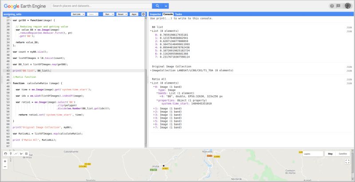Click the disabled Save button
Screen dimensions: 355x182
[x=91, y=14]
